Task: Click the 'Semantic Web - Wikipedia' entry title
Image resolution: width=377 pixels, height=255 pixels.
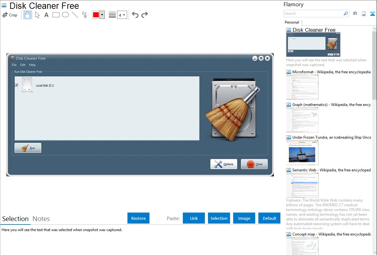Action: (x=332, y=170)
